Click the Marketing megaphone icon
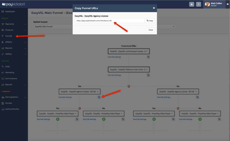This screenshot has height=141, width=230. tap(3, 72)
